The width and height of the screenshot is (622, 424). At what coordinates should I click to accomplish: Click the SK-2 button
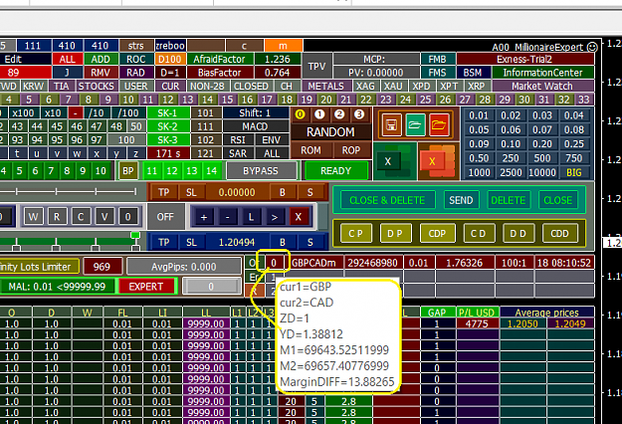(x=167, y=126)
